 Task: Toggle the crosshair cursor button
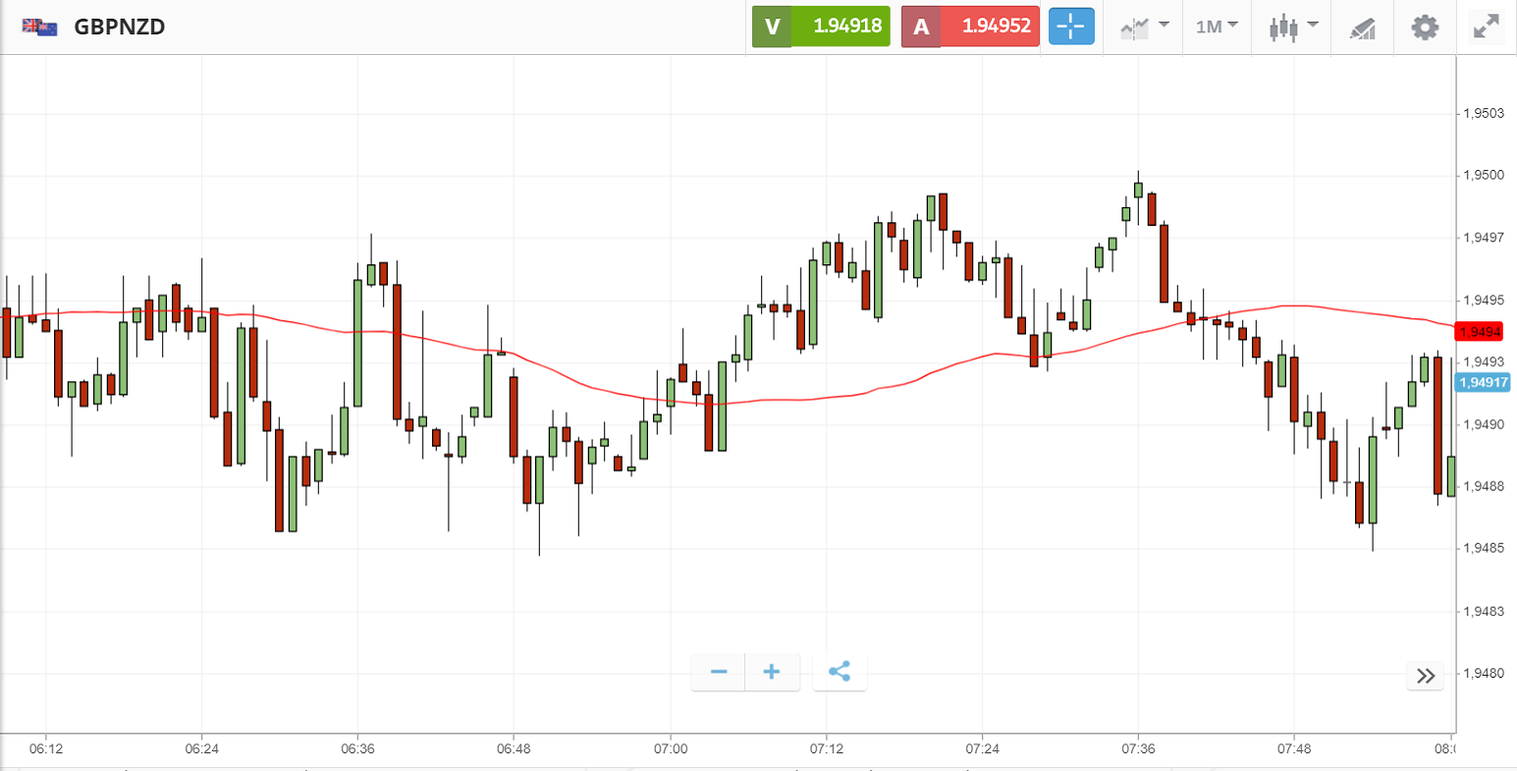pyautogui.click(x=1071, y=27)
